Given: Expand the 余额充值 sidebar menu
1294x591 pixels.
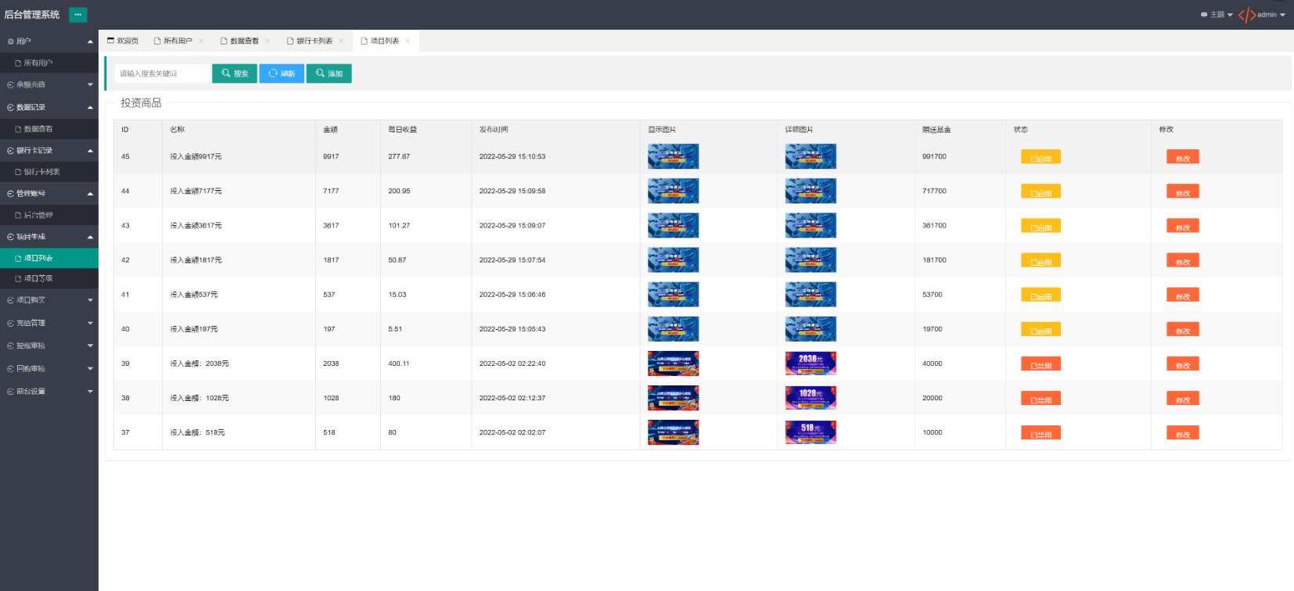Looking at the screenshot, I should (x=49, y=84).
